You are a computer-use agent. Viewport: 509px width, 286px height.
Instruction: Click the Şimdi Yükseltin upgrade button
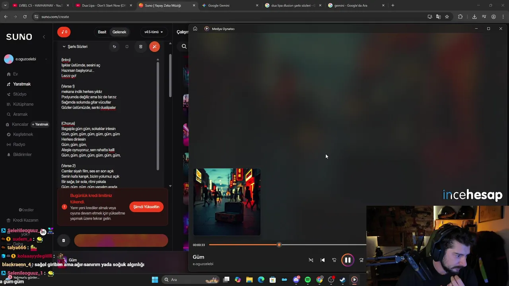pyautogui.click(x=146, y=207)
